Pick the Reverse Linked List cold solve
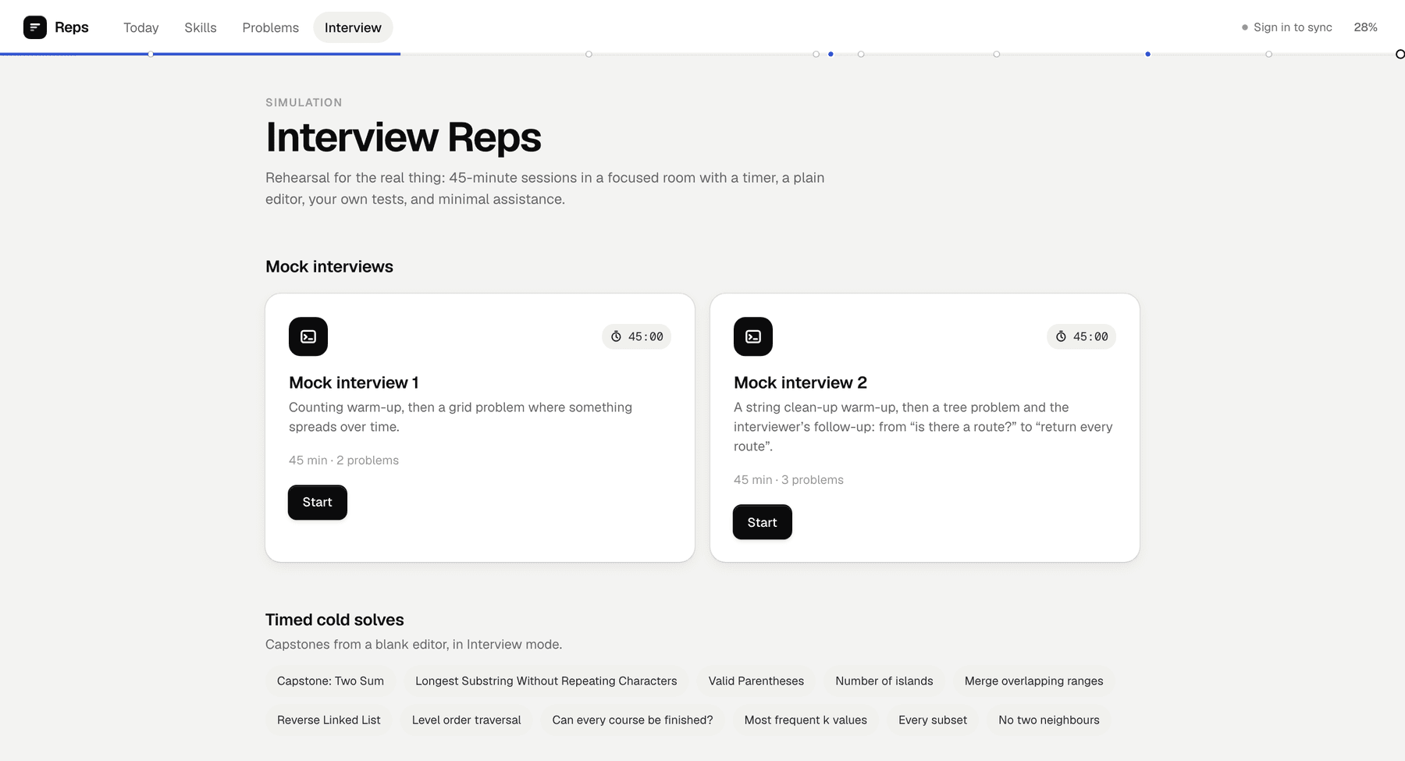 [x=329, y=720]
